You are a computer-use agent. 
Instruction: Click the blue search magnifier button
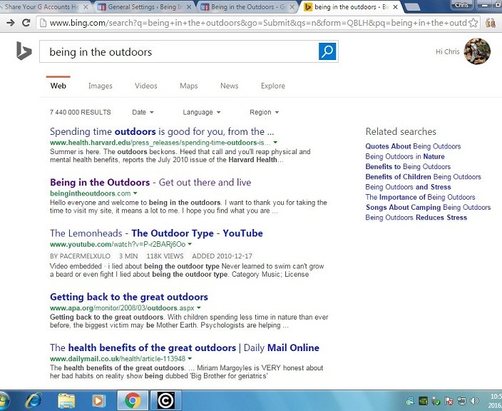tap(327, 51)
